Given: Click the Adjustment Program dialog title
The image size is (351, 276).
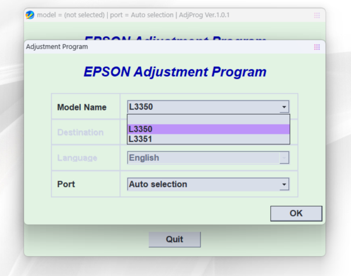Looking at the screenshot, I should pos(57,47).
